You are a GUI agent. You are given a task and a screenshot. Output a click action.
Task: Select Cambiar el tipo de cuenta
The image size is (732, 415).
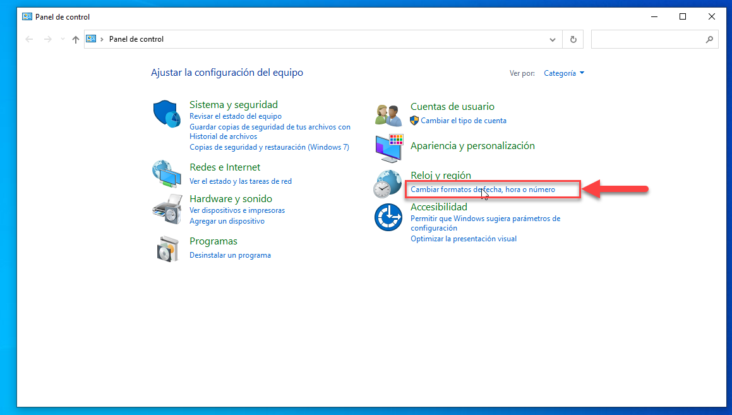463,121
